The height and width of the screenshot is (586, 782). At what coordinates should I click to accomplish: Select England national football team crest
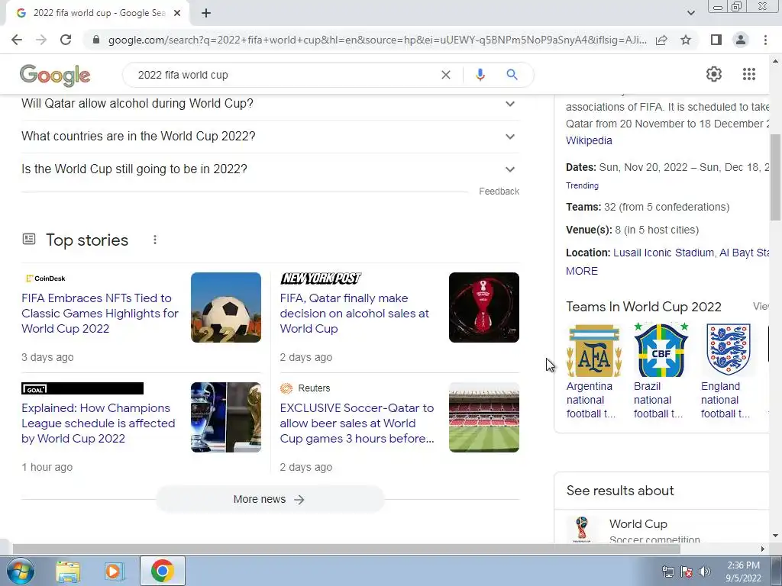click(x=728, y=349)
